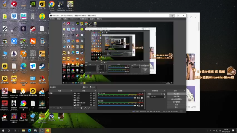Click the OBS preview canvas
Image resolution: width=237 pixels, height=133 pixels.
(118, 53)
